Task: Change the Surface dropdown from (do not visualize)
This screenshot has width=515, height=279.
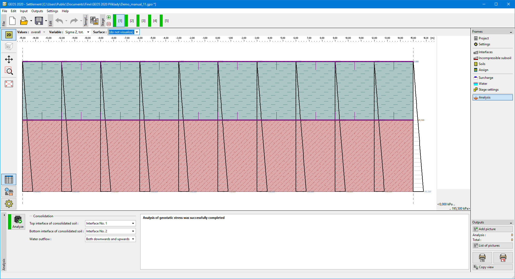Action: click(137, 32)
